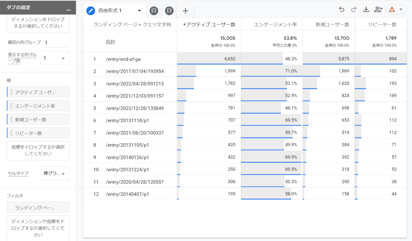The width and height of the screenshot is (412, 241).
Task: Grab the drag handle of リピーター数 chip
Action: (x=11, y=133)
